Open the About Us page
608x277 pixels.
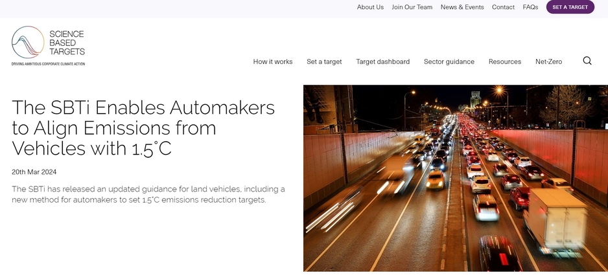pos(370,7)
